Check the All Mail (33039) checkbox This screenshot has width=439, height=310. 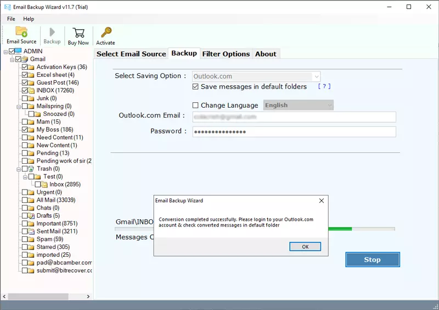tap(25, 200)
